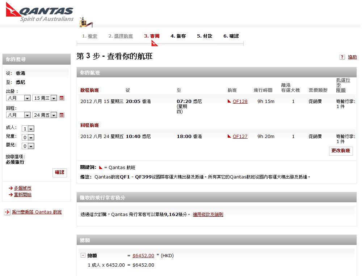Open flight QF128 details link
The height and width of the screenshot is (276, 362).
click(240, 102)
